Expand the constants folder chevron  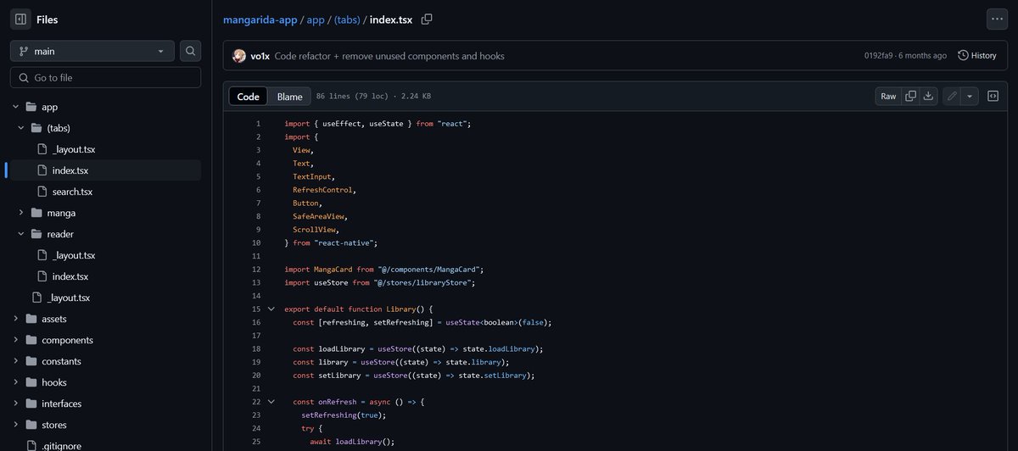15,361
